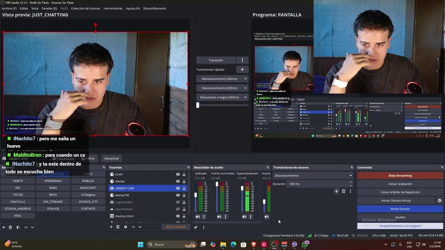This screenshot has height=250, width=445.
Task: Undock the Fuentes panel
Action: [188, 167]
